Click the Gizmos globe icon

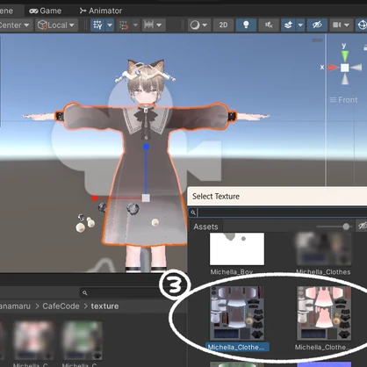click(363, 25)
